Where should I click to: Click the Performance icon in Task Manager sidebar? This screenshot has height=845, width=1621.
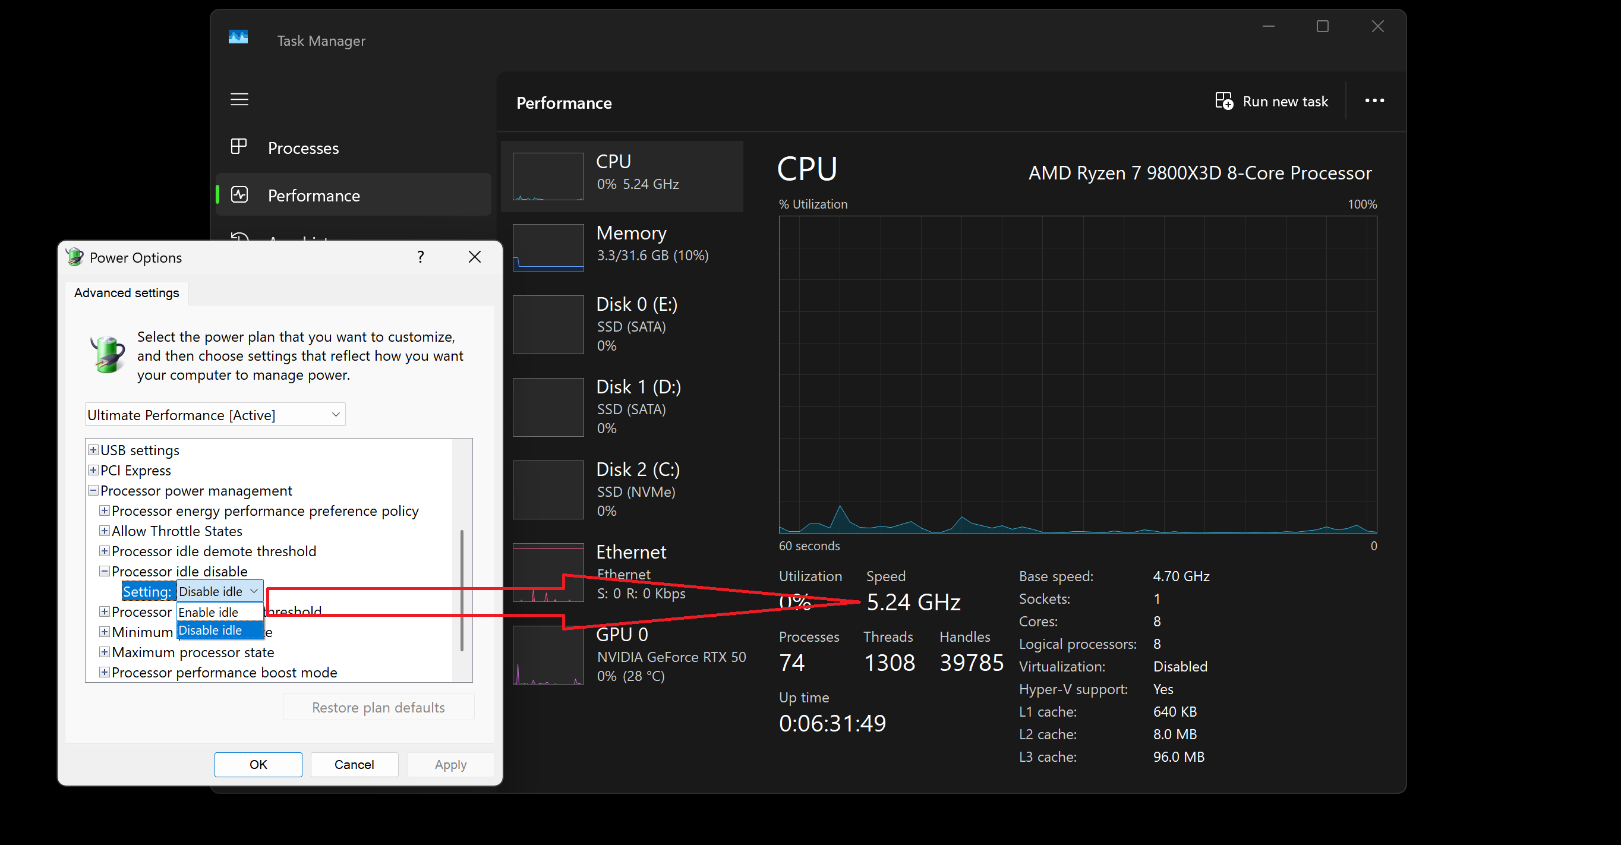click(x=239, y=194)
